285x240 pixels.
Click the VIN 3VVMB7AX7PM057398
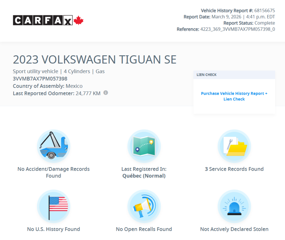point(40,78)
